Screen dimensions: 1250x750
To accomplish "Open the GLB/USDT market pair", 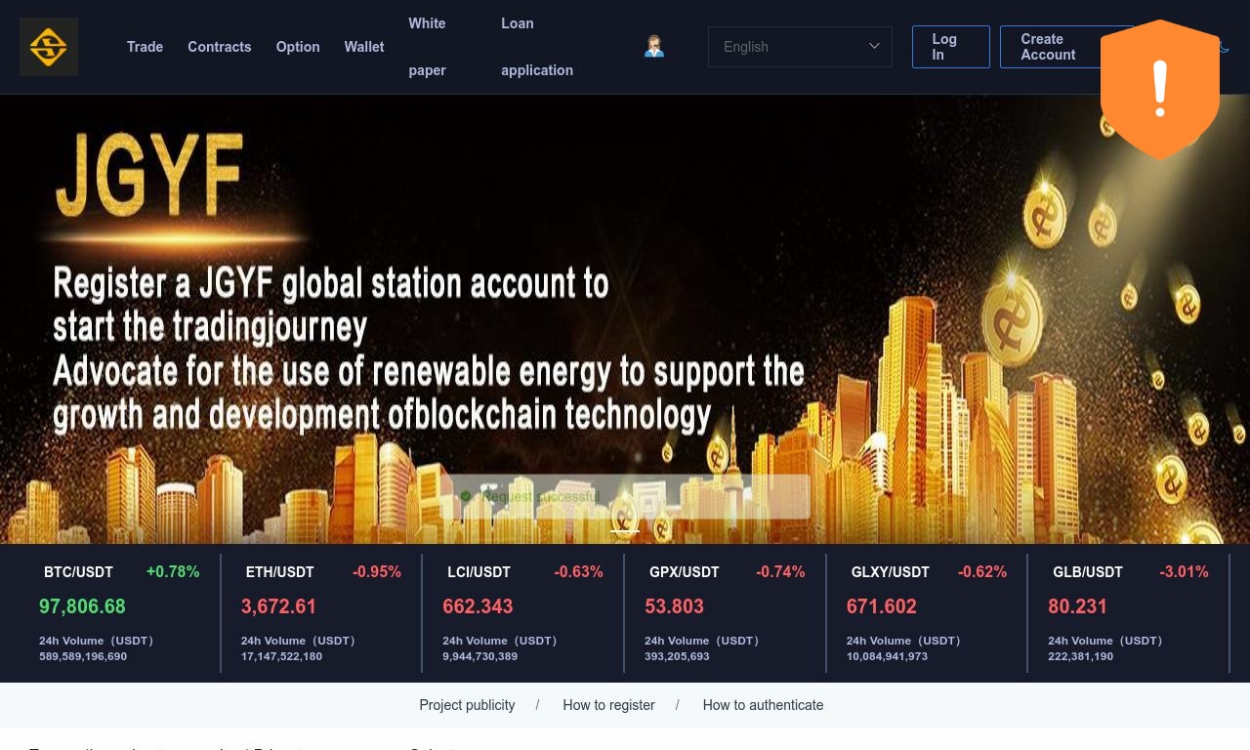I will pyautogui.click(x=1129, y=613).
